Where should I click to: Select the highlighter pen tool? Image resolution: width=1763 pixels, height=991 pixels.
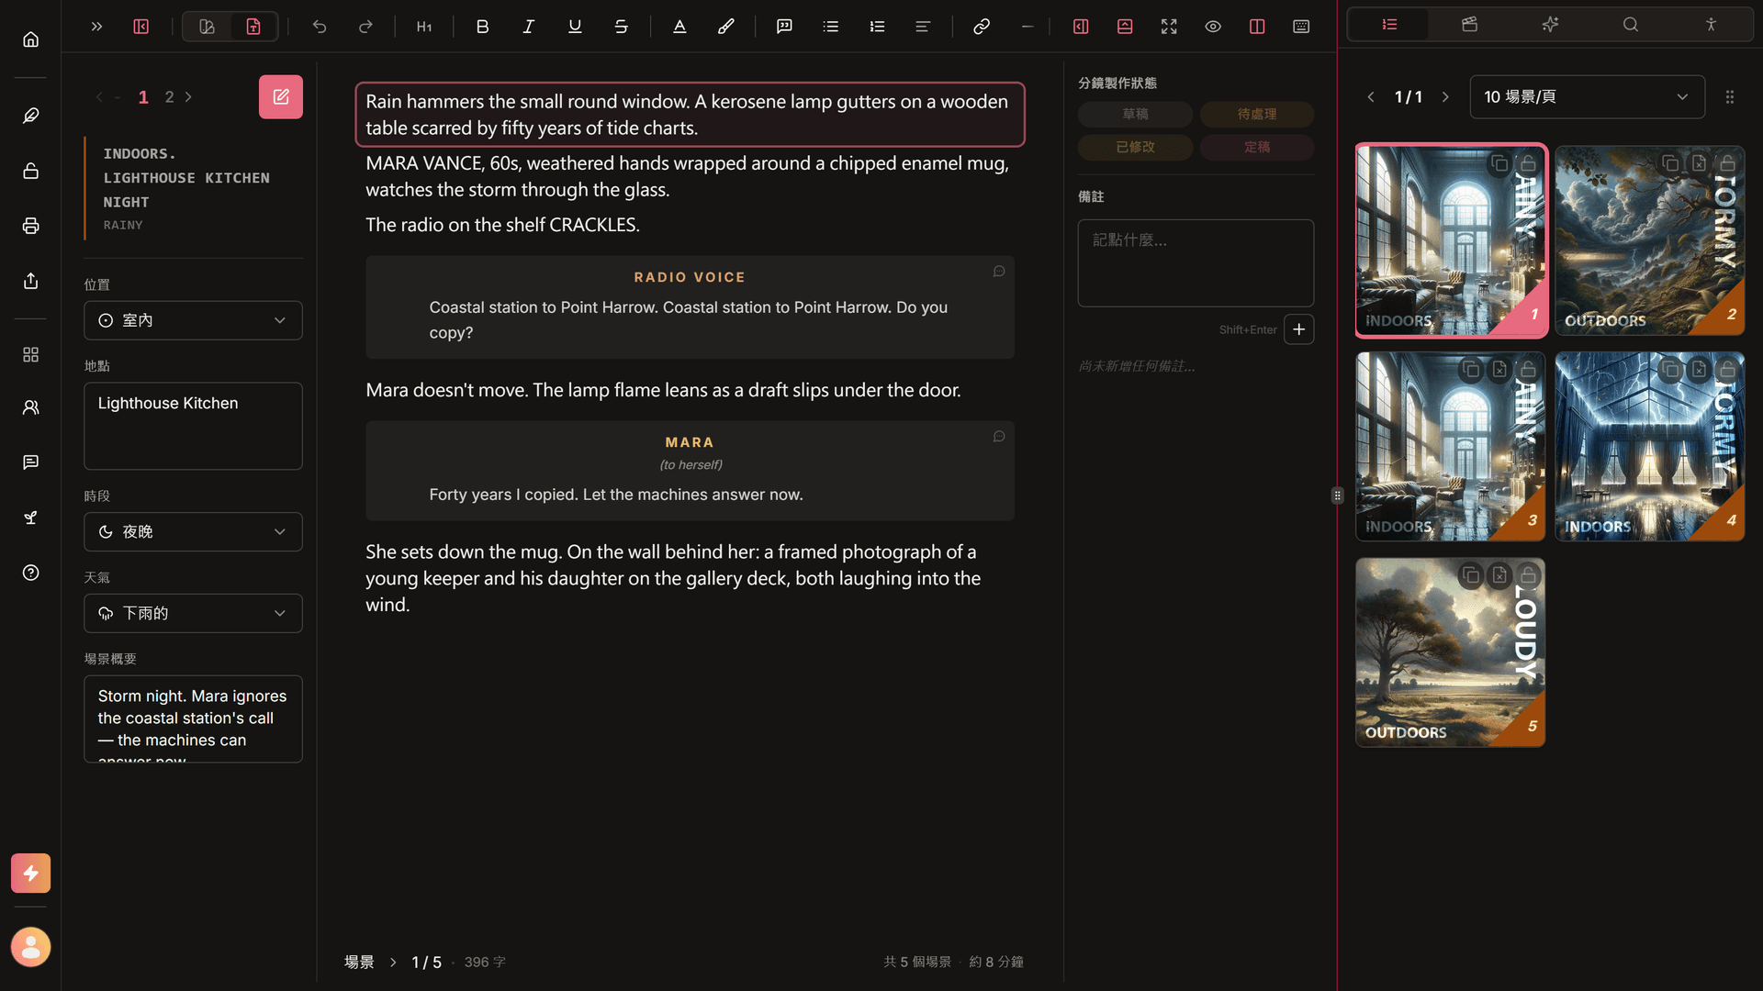[725, 27]
